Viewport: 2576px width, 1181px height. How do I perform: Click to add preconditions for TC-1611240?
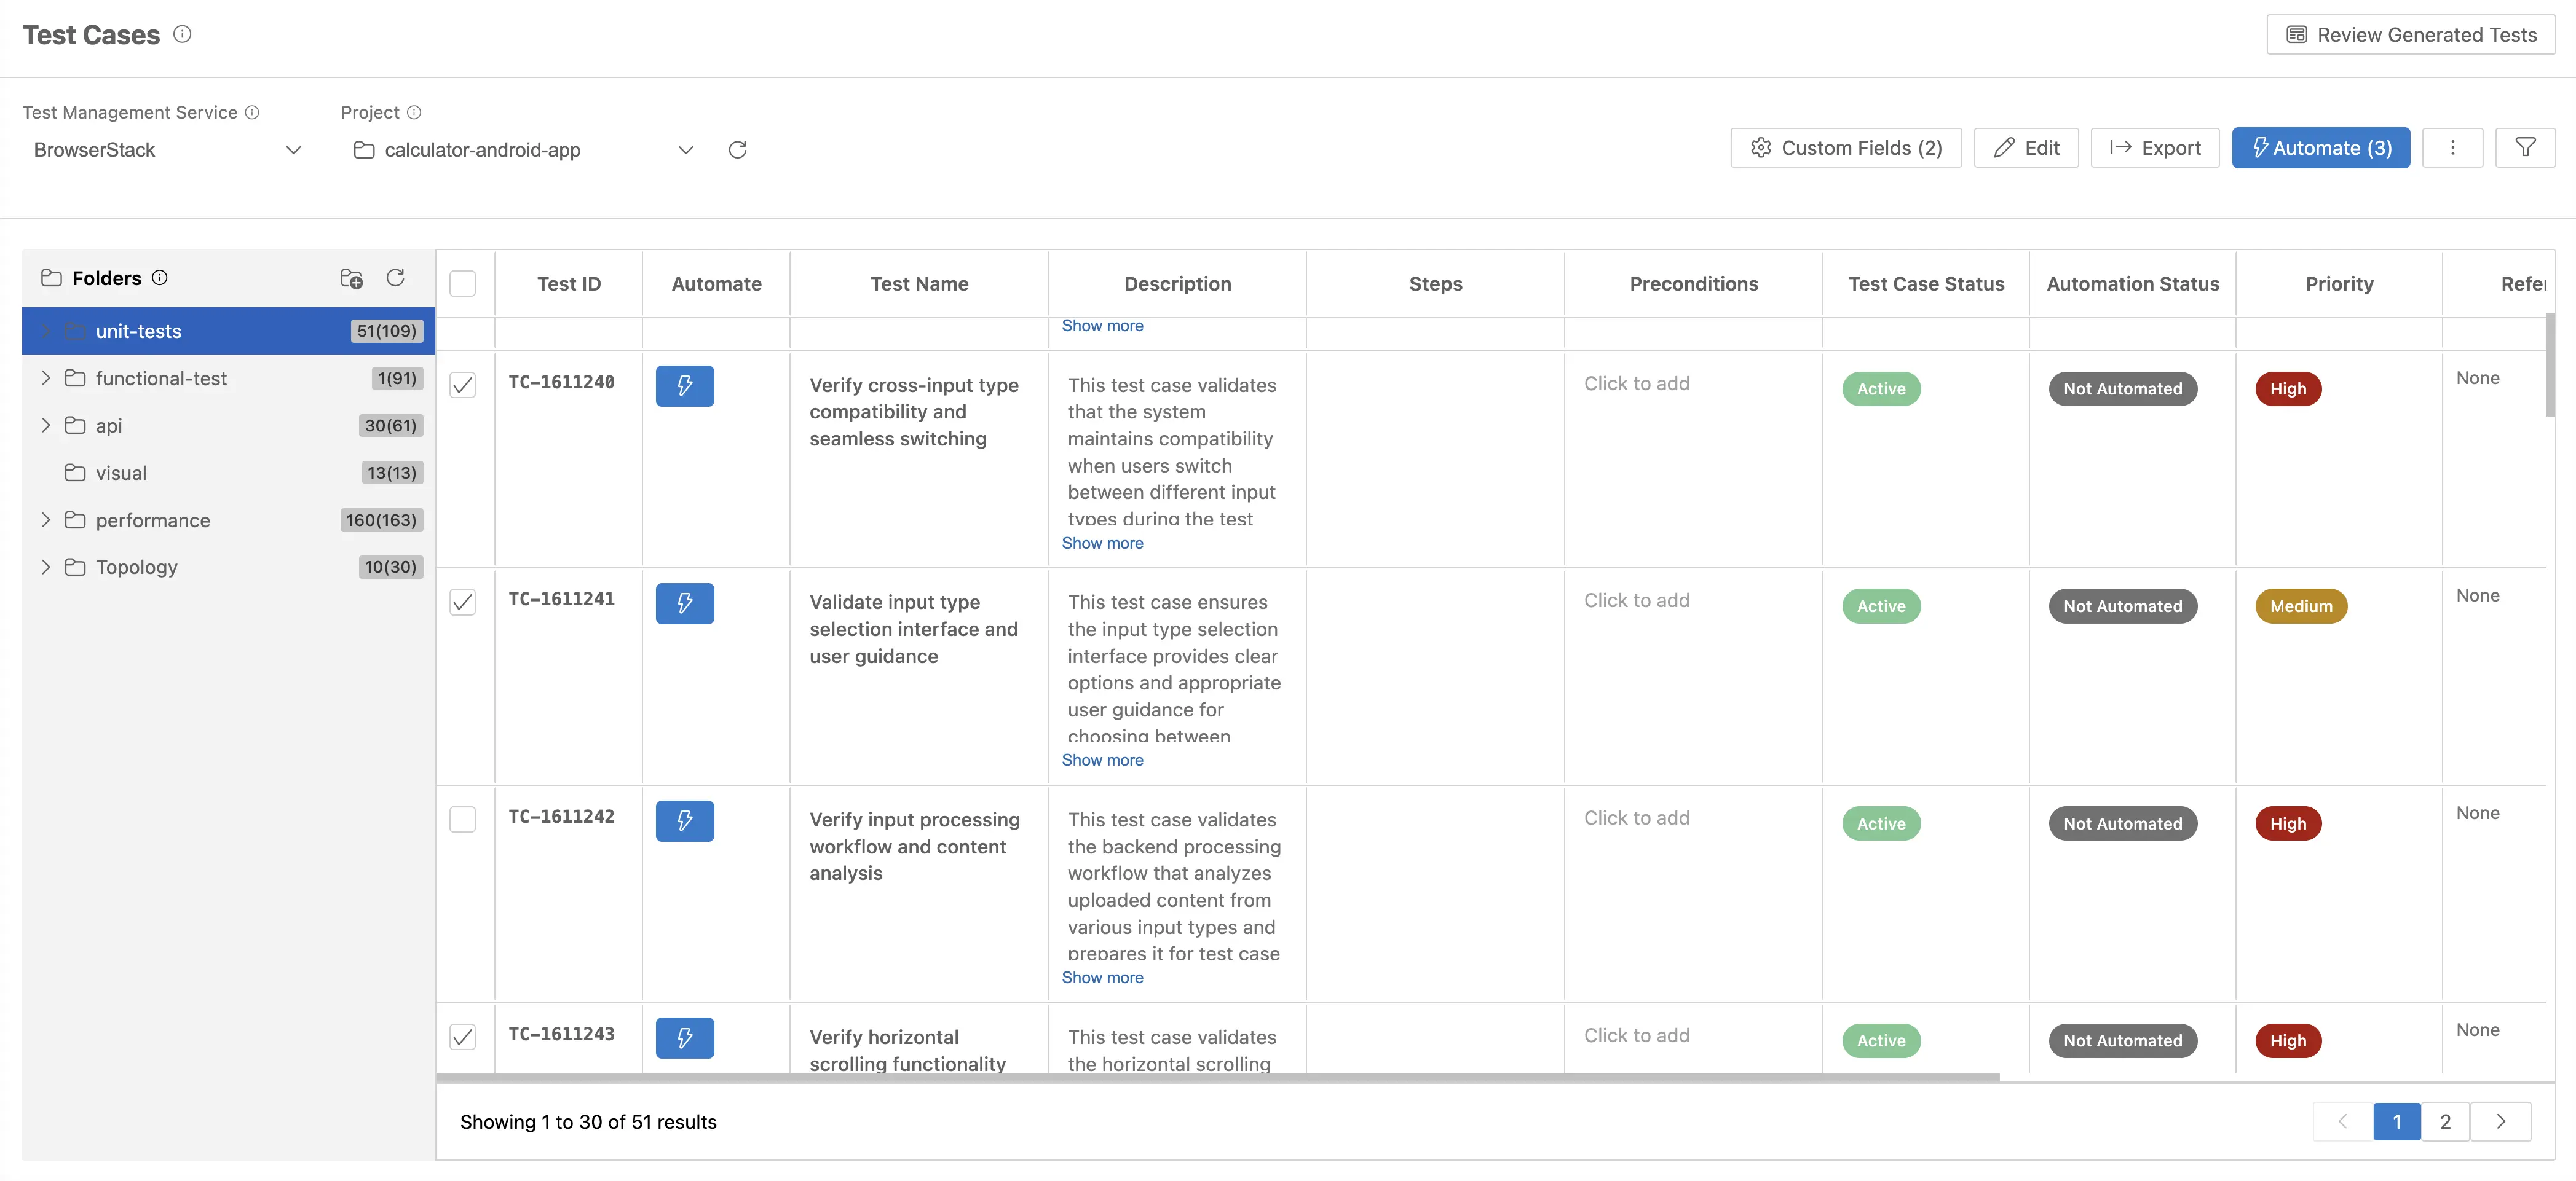click(1636, 383)
